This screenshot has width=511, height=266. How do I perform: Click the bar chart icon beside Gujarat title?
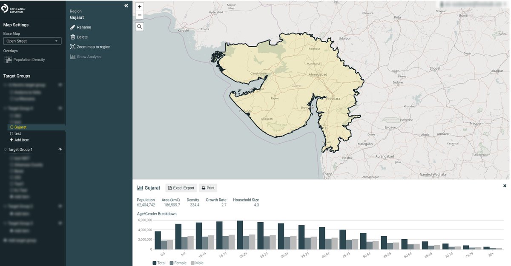[x=140, y=188]
